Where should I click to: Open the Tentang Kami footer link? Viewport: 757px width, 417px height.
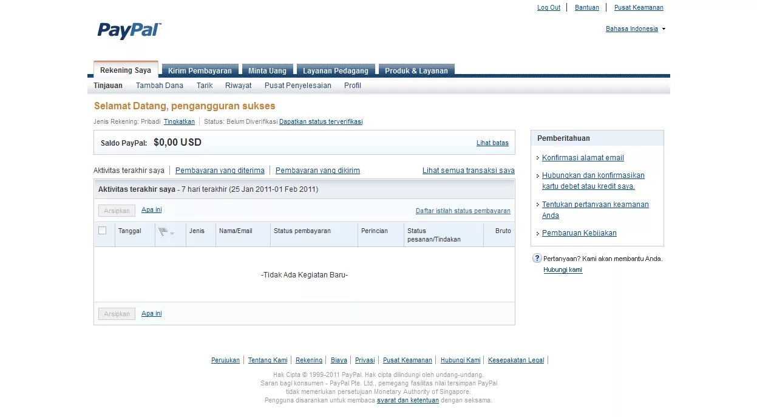tap(268, 360)
